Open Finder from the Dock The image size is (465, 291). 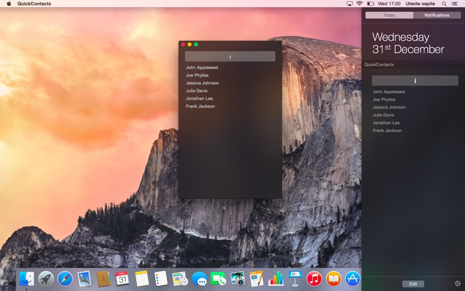pyautogui.click(x=27, y=279)
